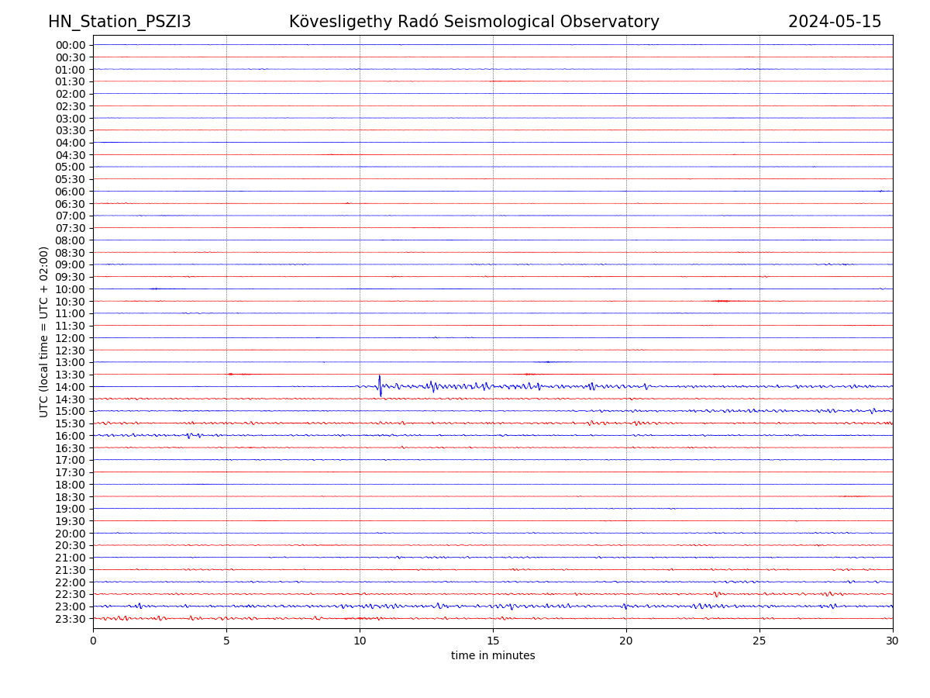Select the x-axis tick label 0
Viewport: 930px width, 698px height.
coord(93,641)
